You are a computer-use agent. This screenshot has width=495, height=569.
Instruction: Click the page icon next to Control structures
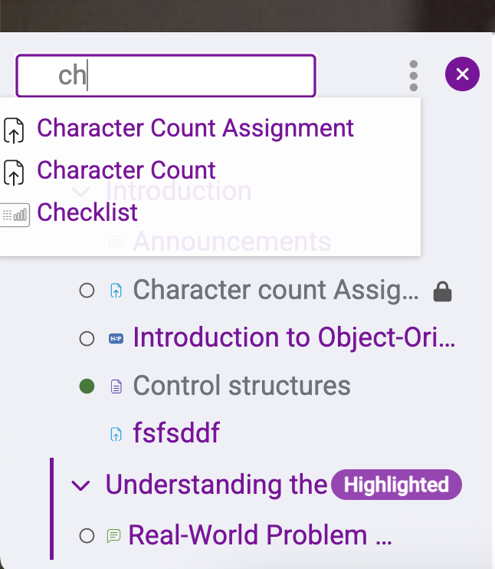(x=116, y=386)
